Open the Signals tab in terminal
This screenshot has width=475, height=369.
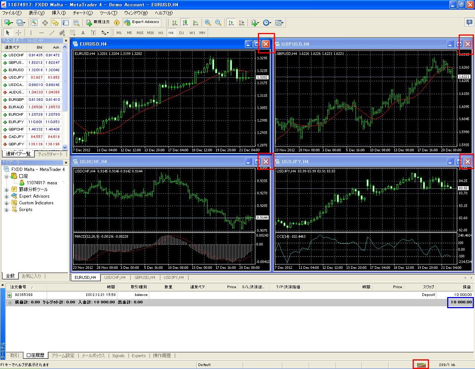118,355
